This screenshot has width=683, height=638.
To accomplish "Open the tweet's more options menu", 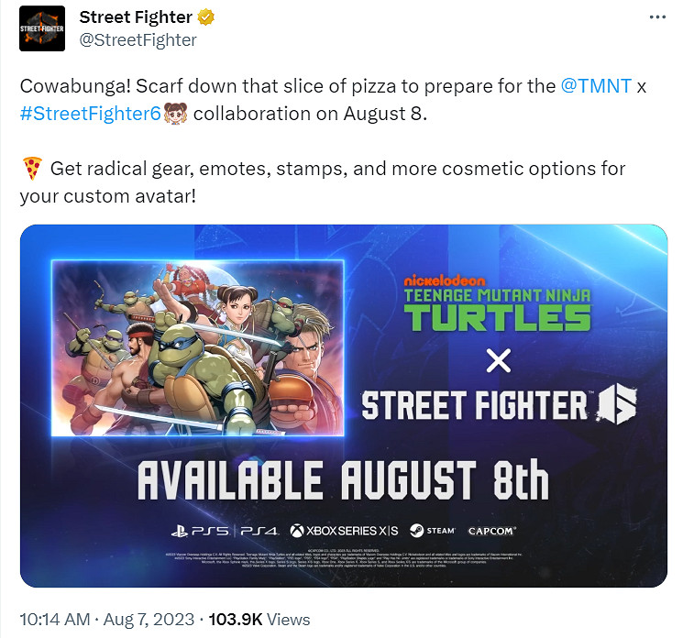I will pos(657,17).
